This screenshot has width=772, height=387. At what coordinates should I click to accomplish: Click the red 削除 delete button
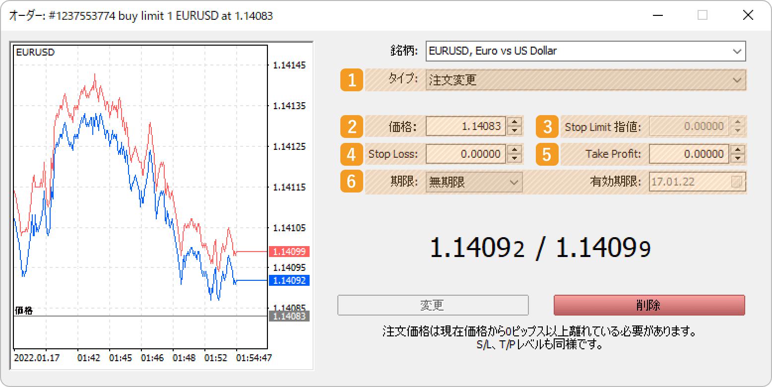point(649,305)
